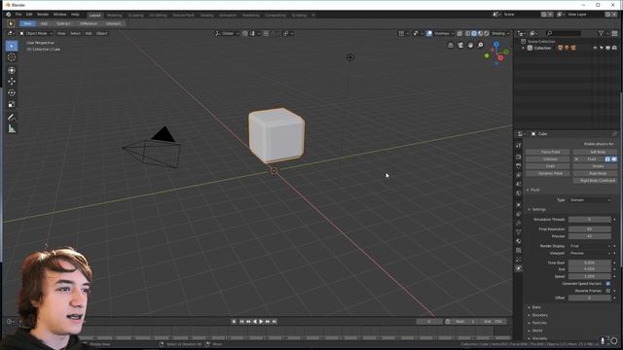Switch viewport to solid shading

pyautogui.click(x=474, y=33)
